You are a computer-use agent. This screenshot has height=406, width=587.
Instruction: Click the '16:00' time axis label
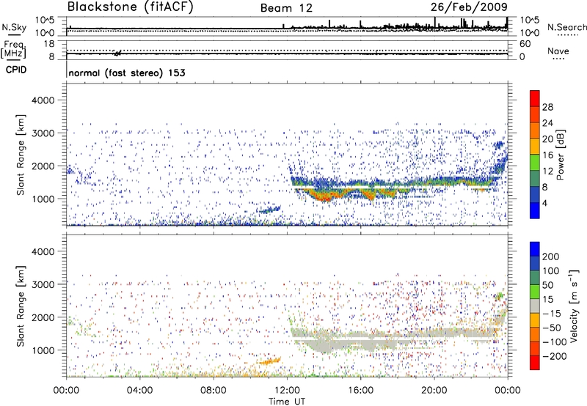coord(360,391)
